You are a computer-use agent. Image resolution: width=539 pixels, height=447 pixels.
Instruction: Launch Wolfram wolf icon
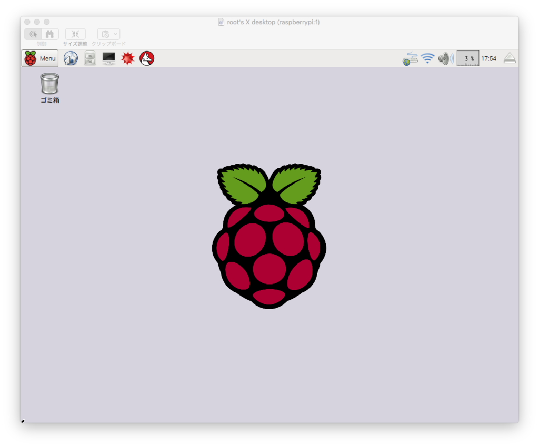[x=147, y=58]
